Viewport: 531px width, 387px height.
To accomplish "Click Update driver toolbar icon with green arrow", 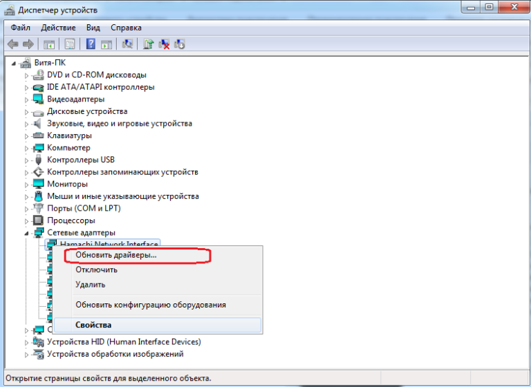I will pos(148,44).
